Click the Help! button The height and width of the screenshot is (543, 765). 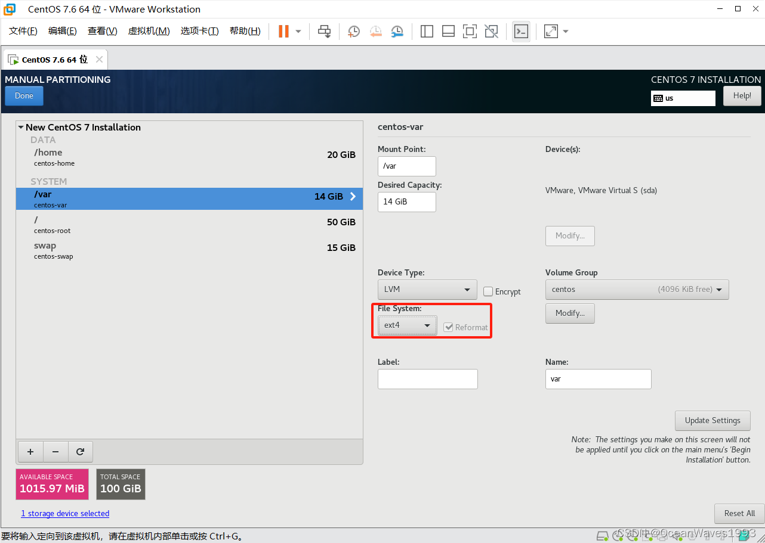[x=742, y=96]
